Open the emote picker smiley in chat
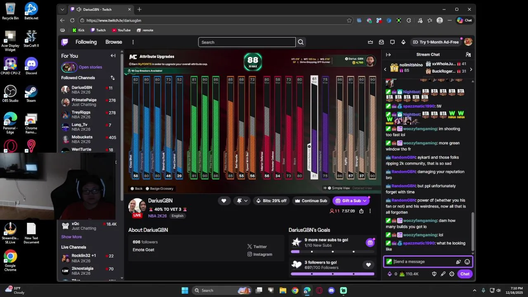 467,262
